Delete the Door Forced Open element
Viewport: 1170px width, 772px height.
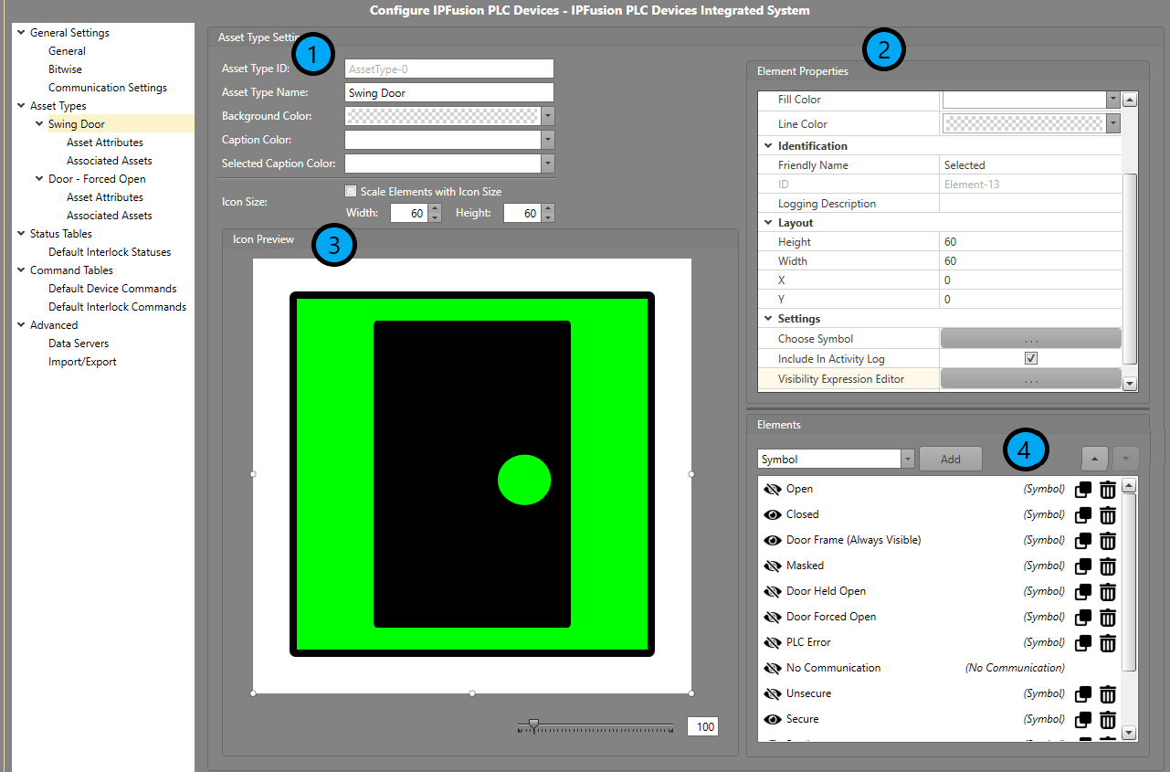pos(1108,618)
